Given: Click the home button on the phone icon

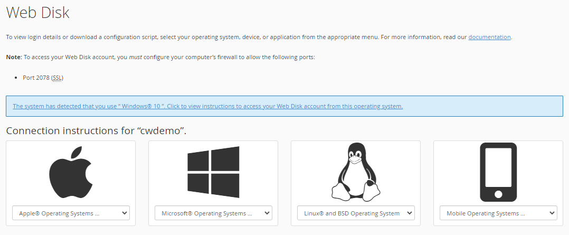Looking at the screenshot, I should [x=498, y=195].
